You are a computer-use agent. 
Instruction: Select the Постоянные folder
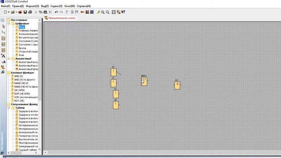(x=19, y=20)
